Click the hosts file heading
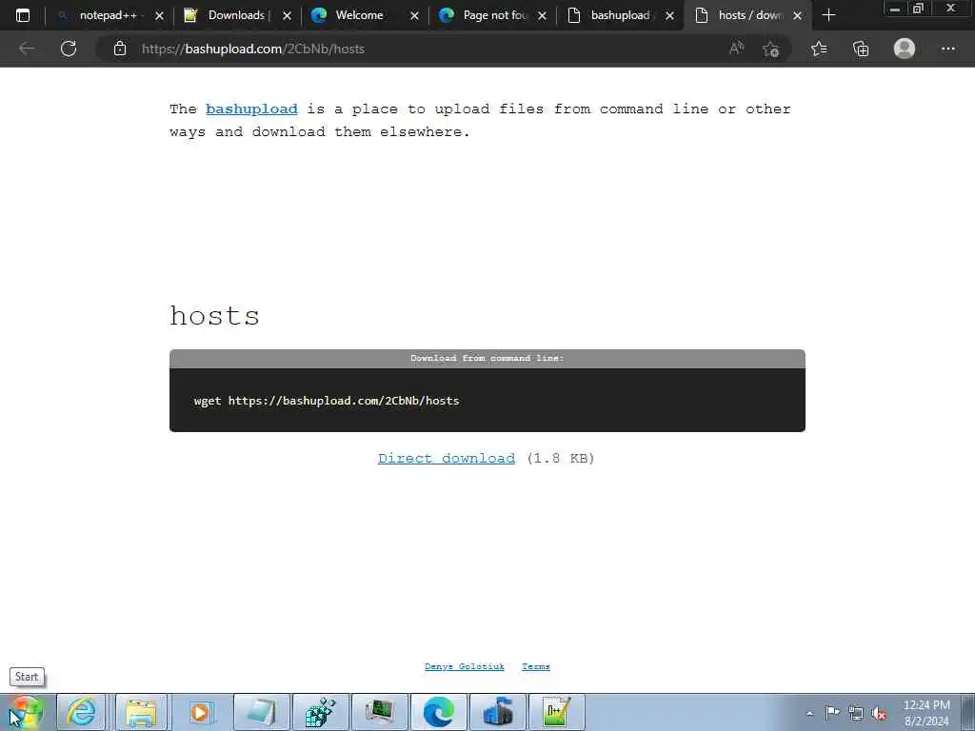The image size is (975, 731). click(x=214, y=316)
